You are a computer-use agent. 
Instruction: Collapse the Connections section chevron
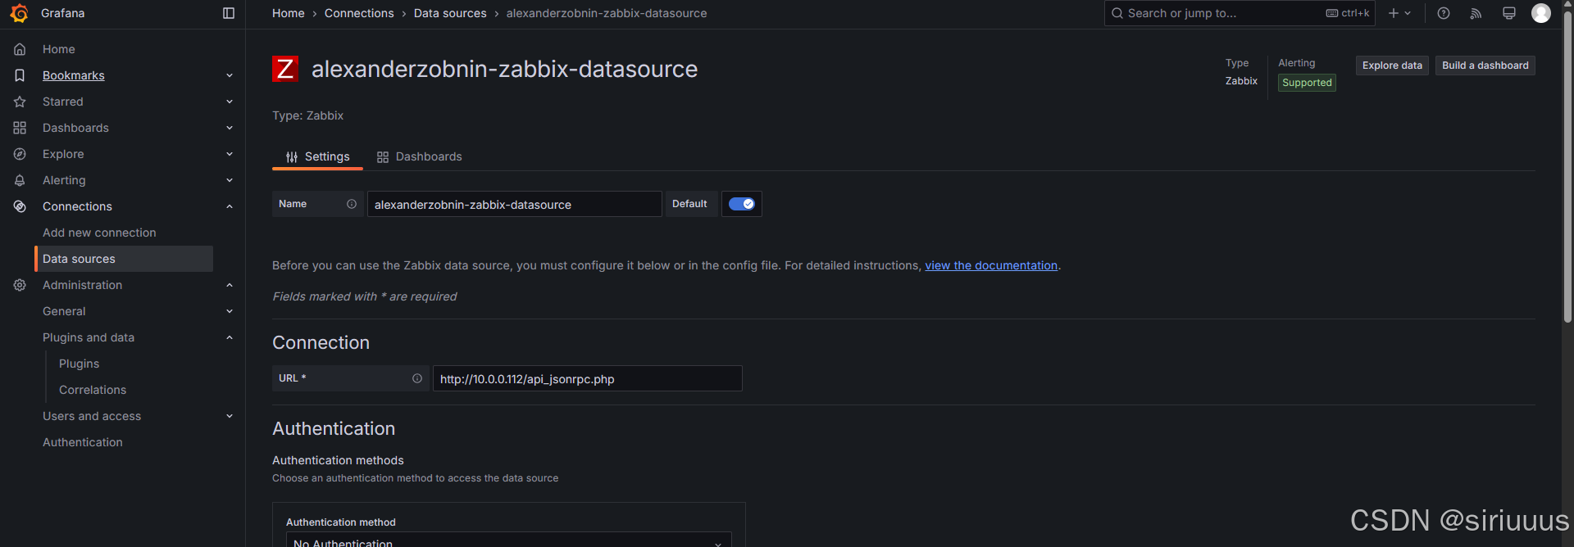coord(230,206)
